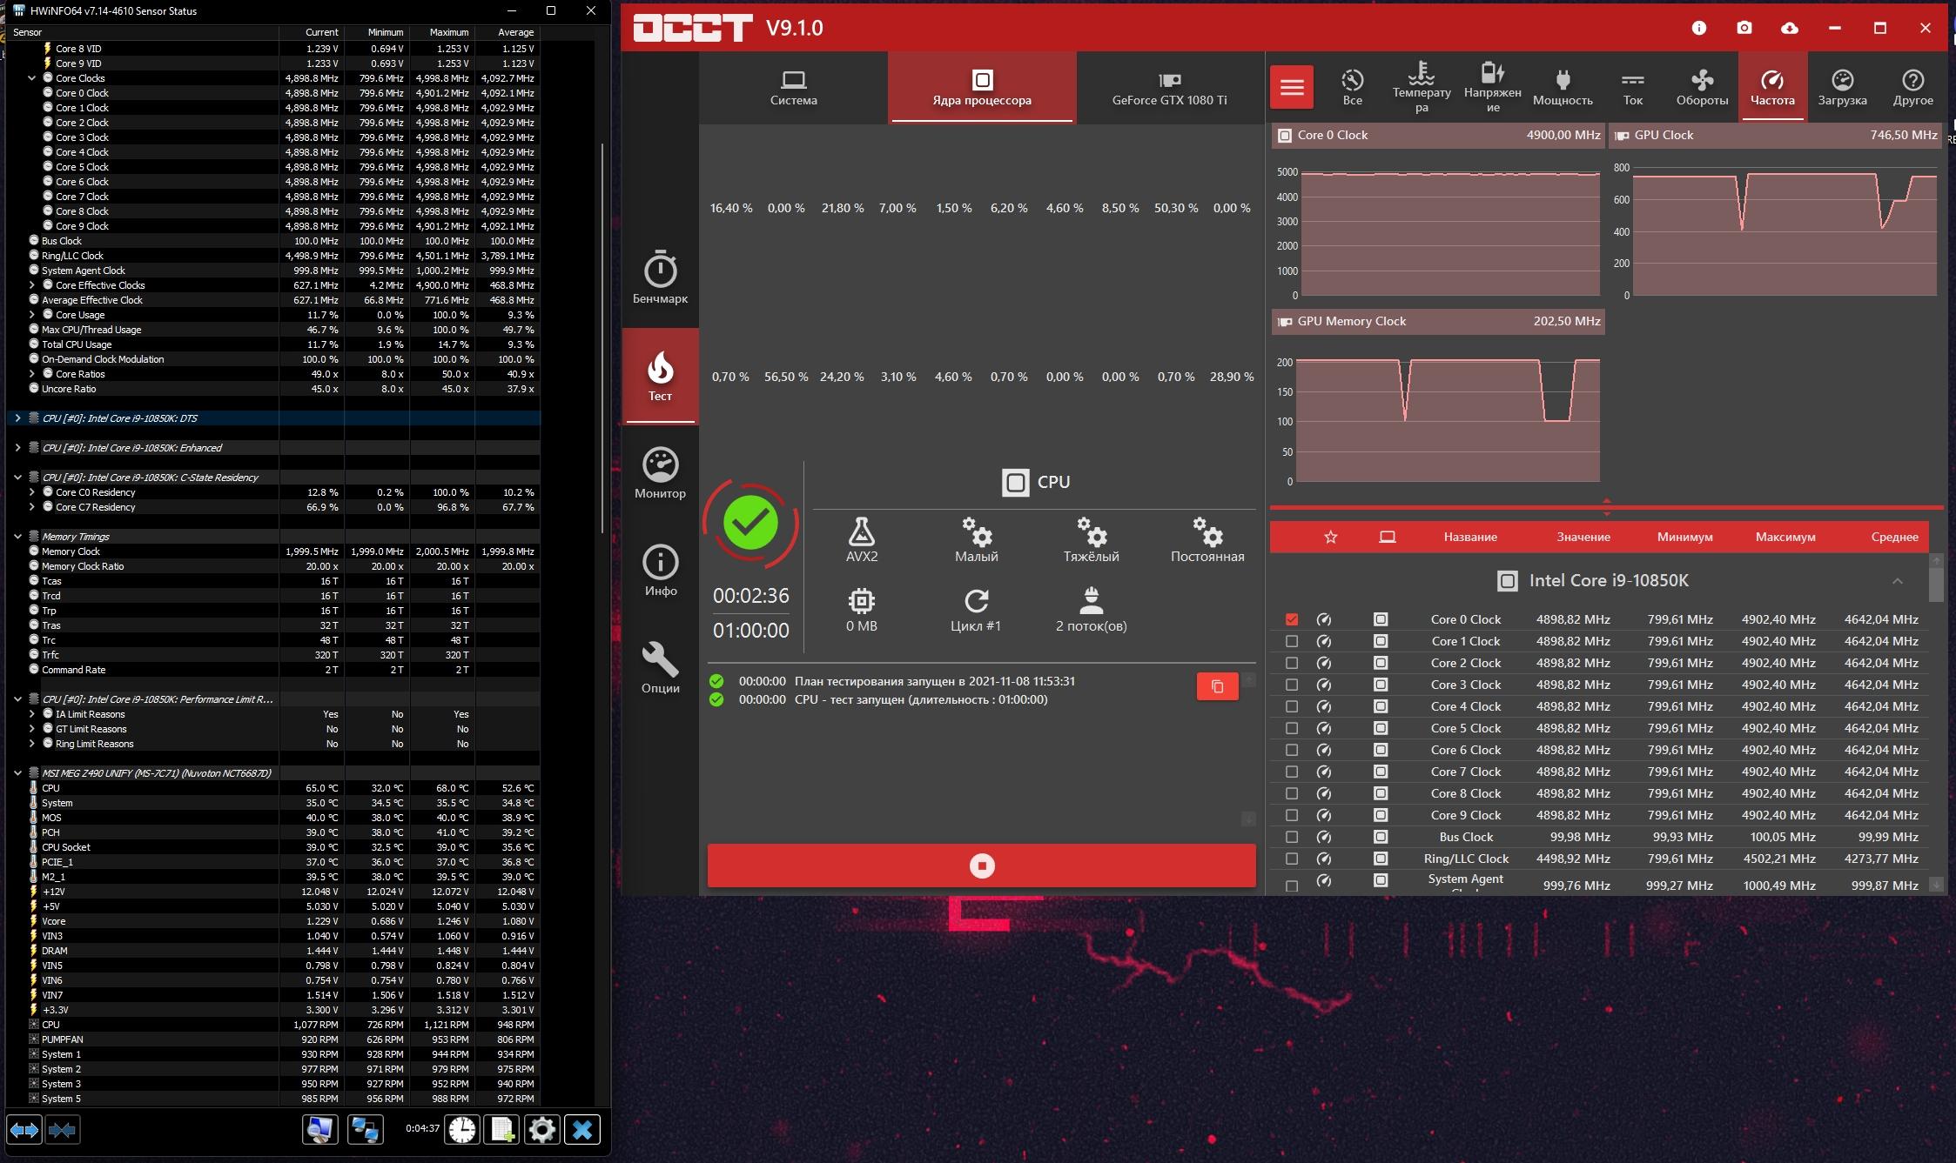This screenshot has height=1163, width=1956.
Task: Open HWiNFO sensor settings gear
Action: [541, 1130]
